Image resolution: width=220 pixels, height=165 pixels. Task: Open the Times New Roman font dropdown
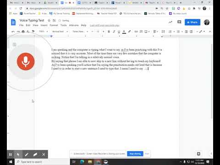point(80,32)
